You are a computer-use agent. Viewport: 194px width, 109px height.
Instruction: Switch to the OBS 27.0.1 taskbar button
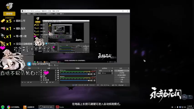coord(46,107)
